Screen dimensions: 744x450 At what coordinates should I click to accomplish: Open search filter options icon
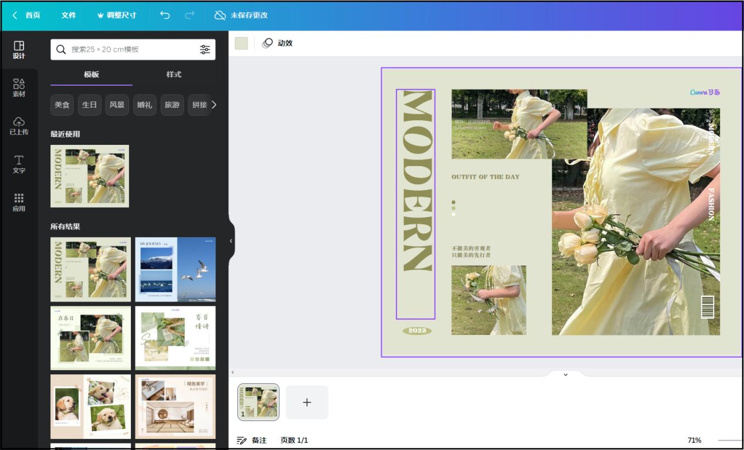pyautogui.click(x=205, y=49)
